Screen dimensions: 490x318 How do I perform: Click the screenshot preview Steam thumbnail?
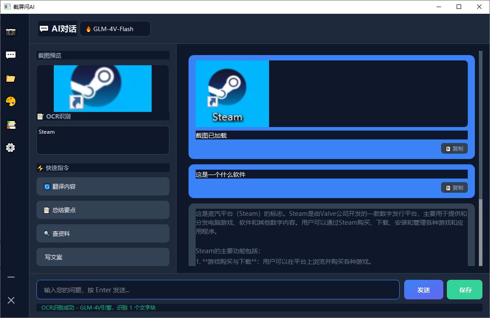[x=103, y=88]
